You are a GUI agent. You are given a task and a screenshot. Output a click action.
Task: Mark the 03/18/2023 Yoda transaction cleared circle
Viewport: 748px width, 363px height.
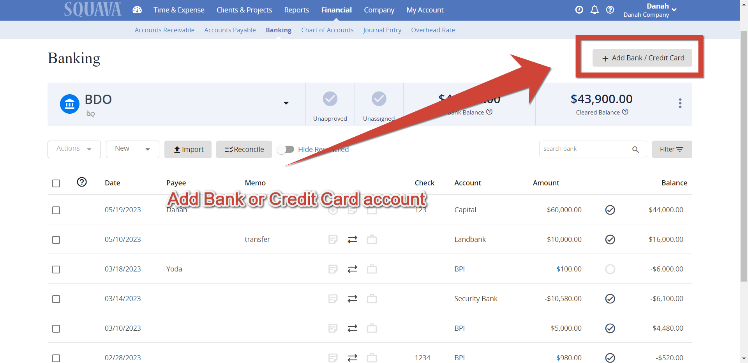click(x=610, y=269)
